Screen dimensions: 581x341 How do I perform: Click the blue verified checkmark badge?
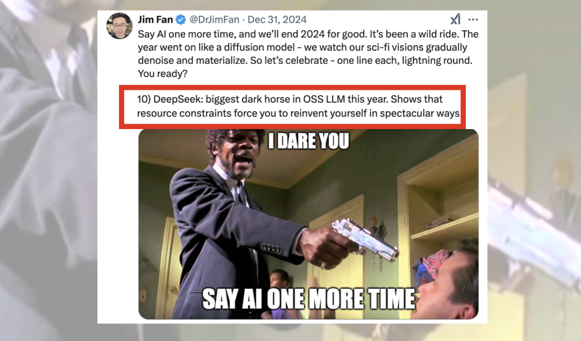[x=180, y=20]
